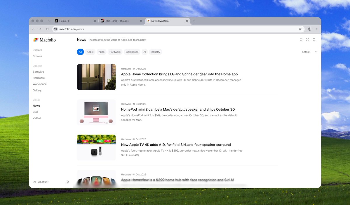
Task: Open Browse in the sidebar
Action: (x=37, y=56)
